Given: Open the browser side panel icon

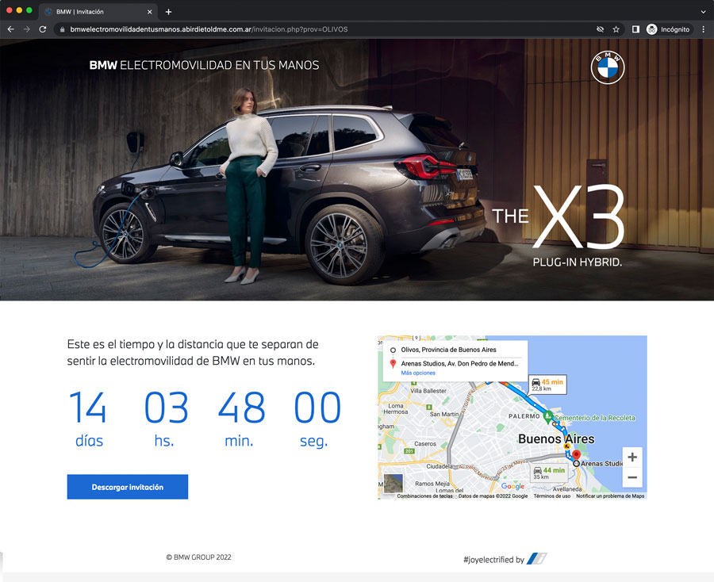Looking at the screenshot, I should click(x=635, y=29).
